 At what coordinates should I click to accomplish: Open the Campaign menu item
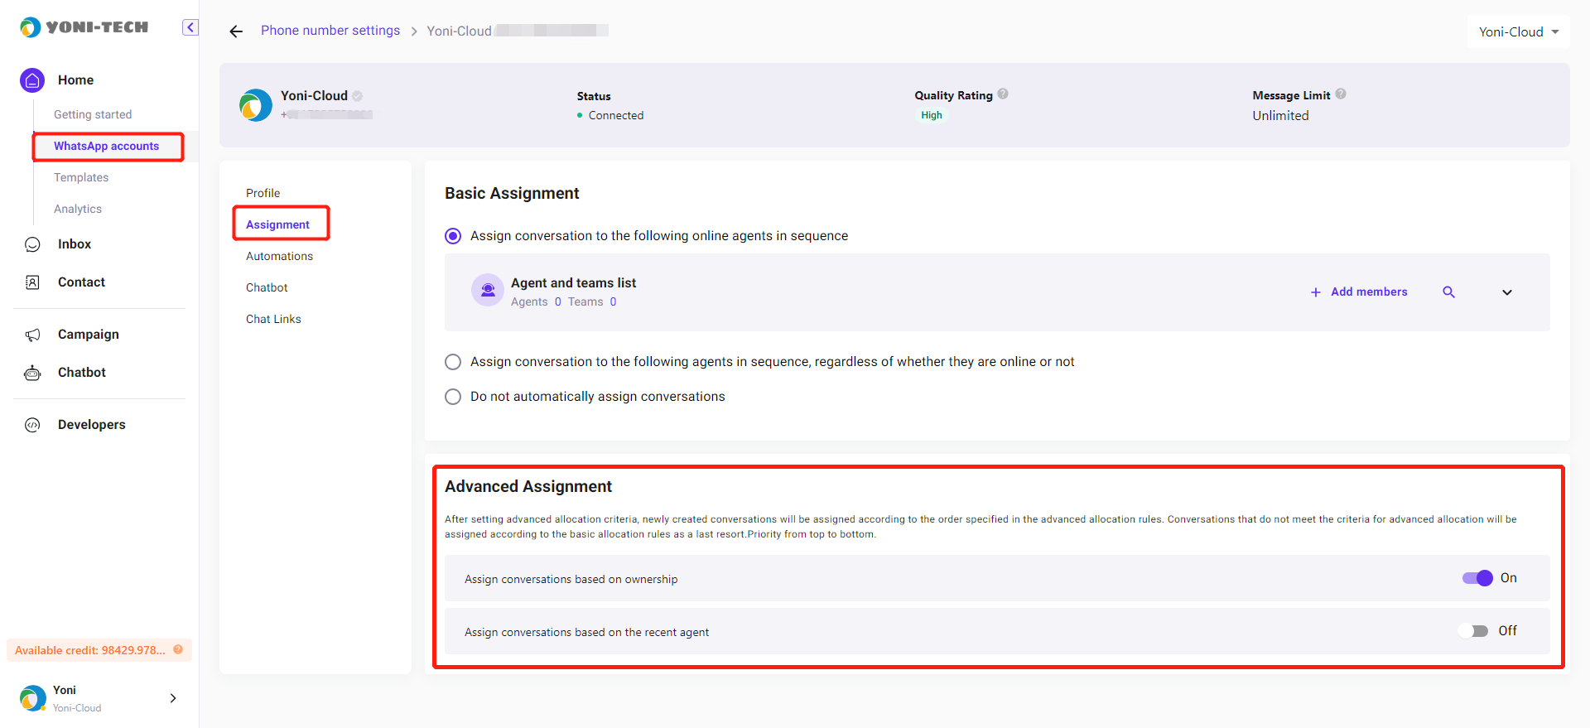coord(89,335)
